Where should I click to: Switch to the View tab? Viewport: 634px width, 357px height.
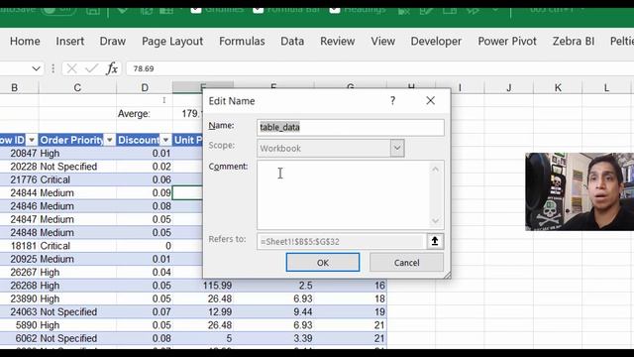pos(383,41)
